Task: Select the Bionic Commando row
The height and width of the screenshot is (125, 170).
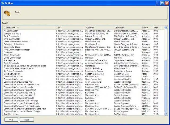Action: point(83,74)
